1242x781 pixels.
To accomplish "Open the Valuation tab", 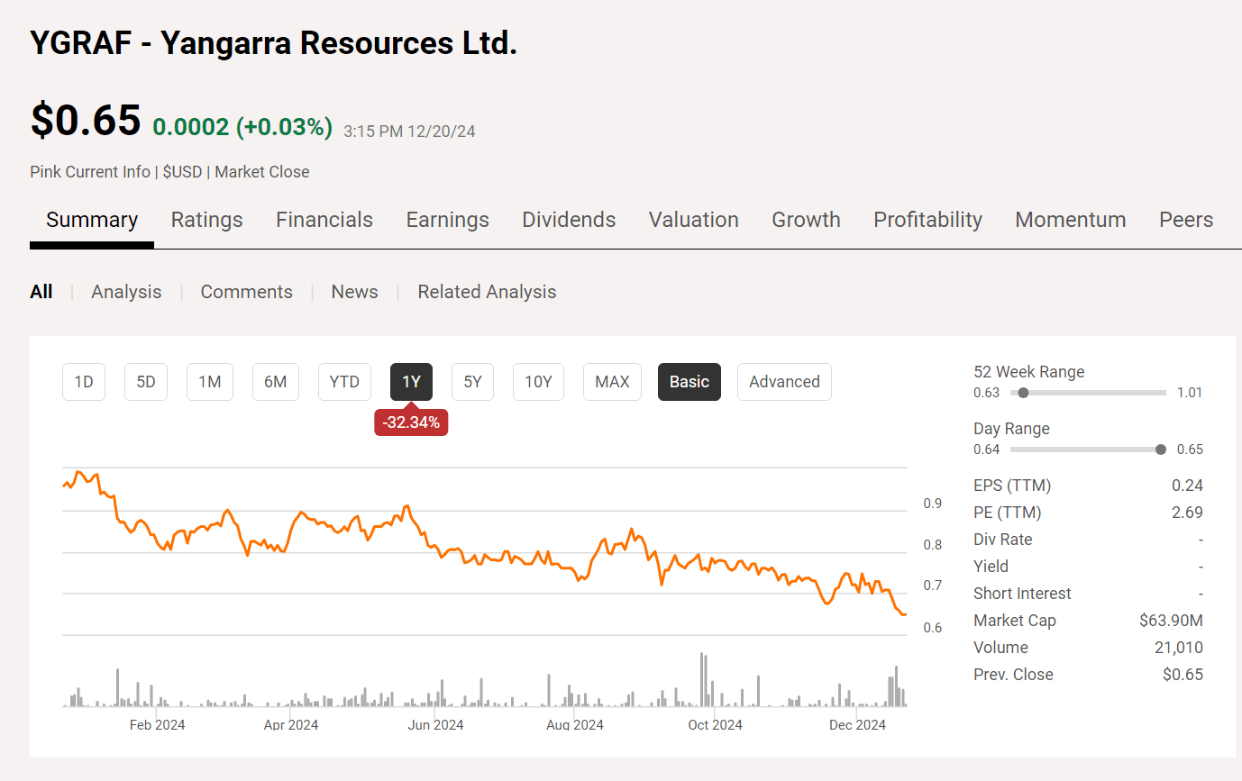I will pos(693,219).
